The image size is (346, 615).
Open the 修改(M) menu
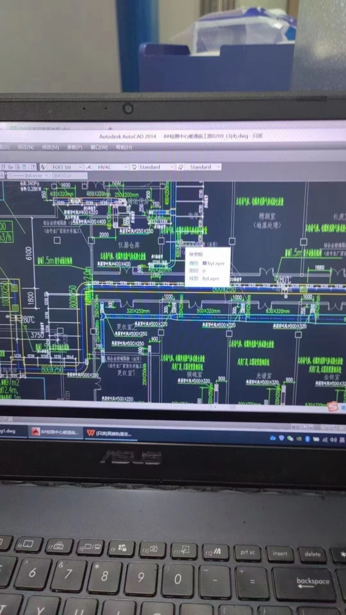pyautogui.click(x=50, y=147)
